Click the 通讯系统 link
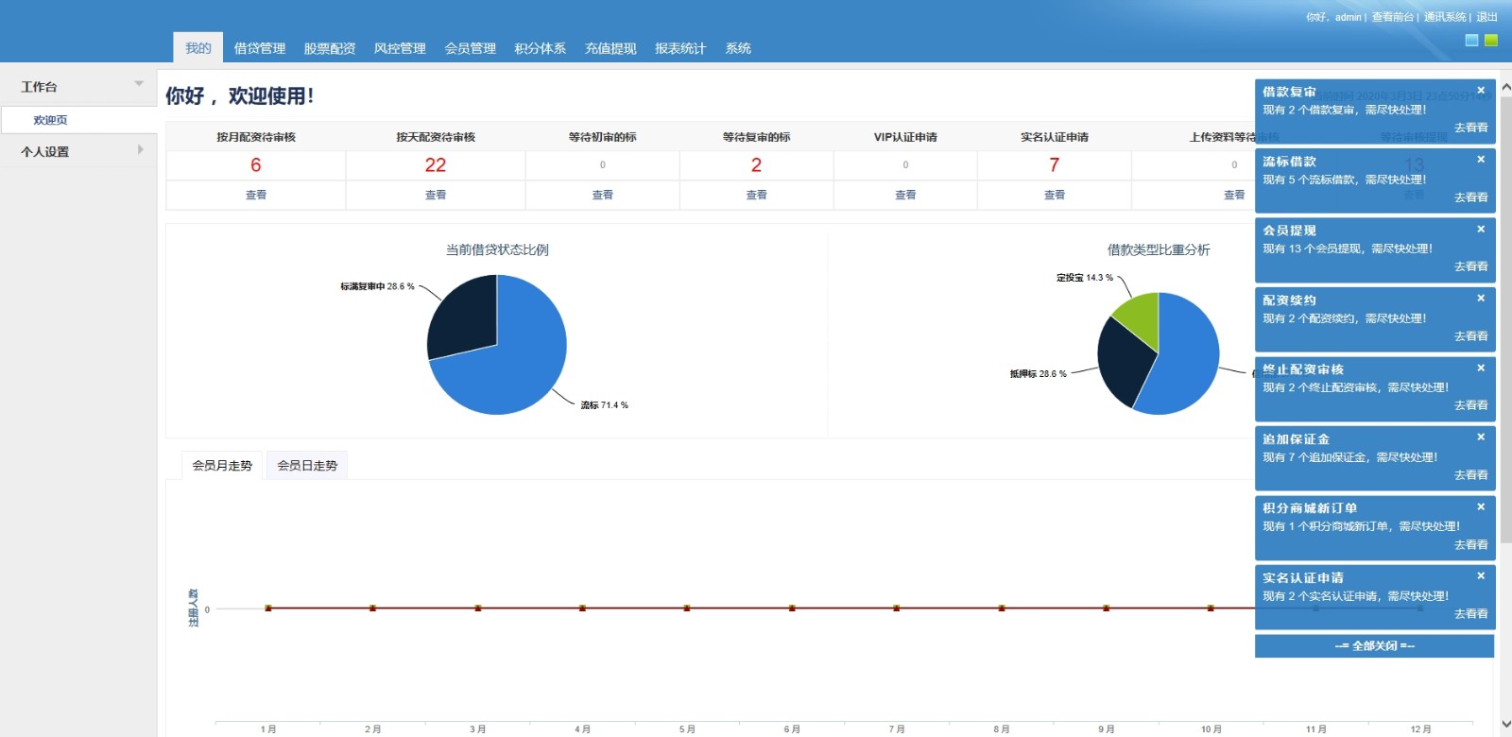The height and width of the screenshot is (737, 1512). pyautogui.click(x=1445, y=17)
